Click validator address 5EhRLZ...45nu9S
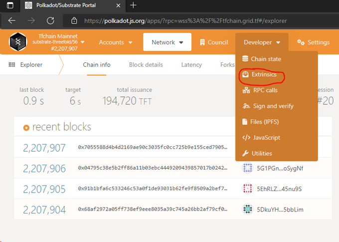 pos(279,189)
